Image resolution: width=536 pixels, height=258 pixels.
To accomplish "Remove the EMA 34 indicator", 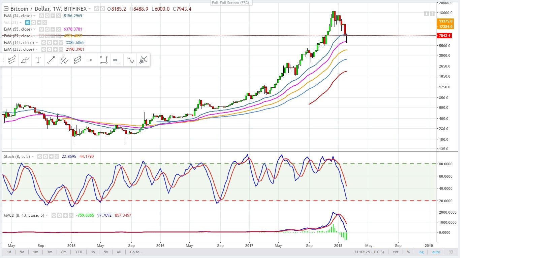I will coord(59,16).
